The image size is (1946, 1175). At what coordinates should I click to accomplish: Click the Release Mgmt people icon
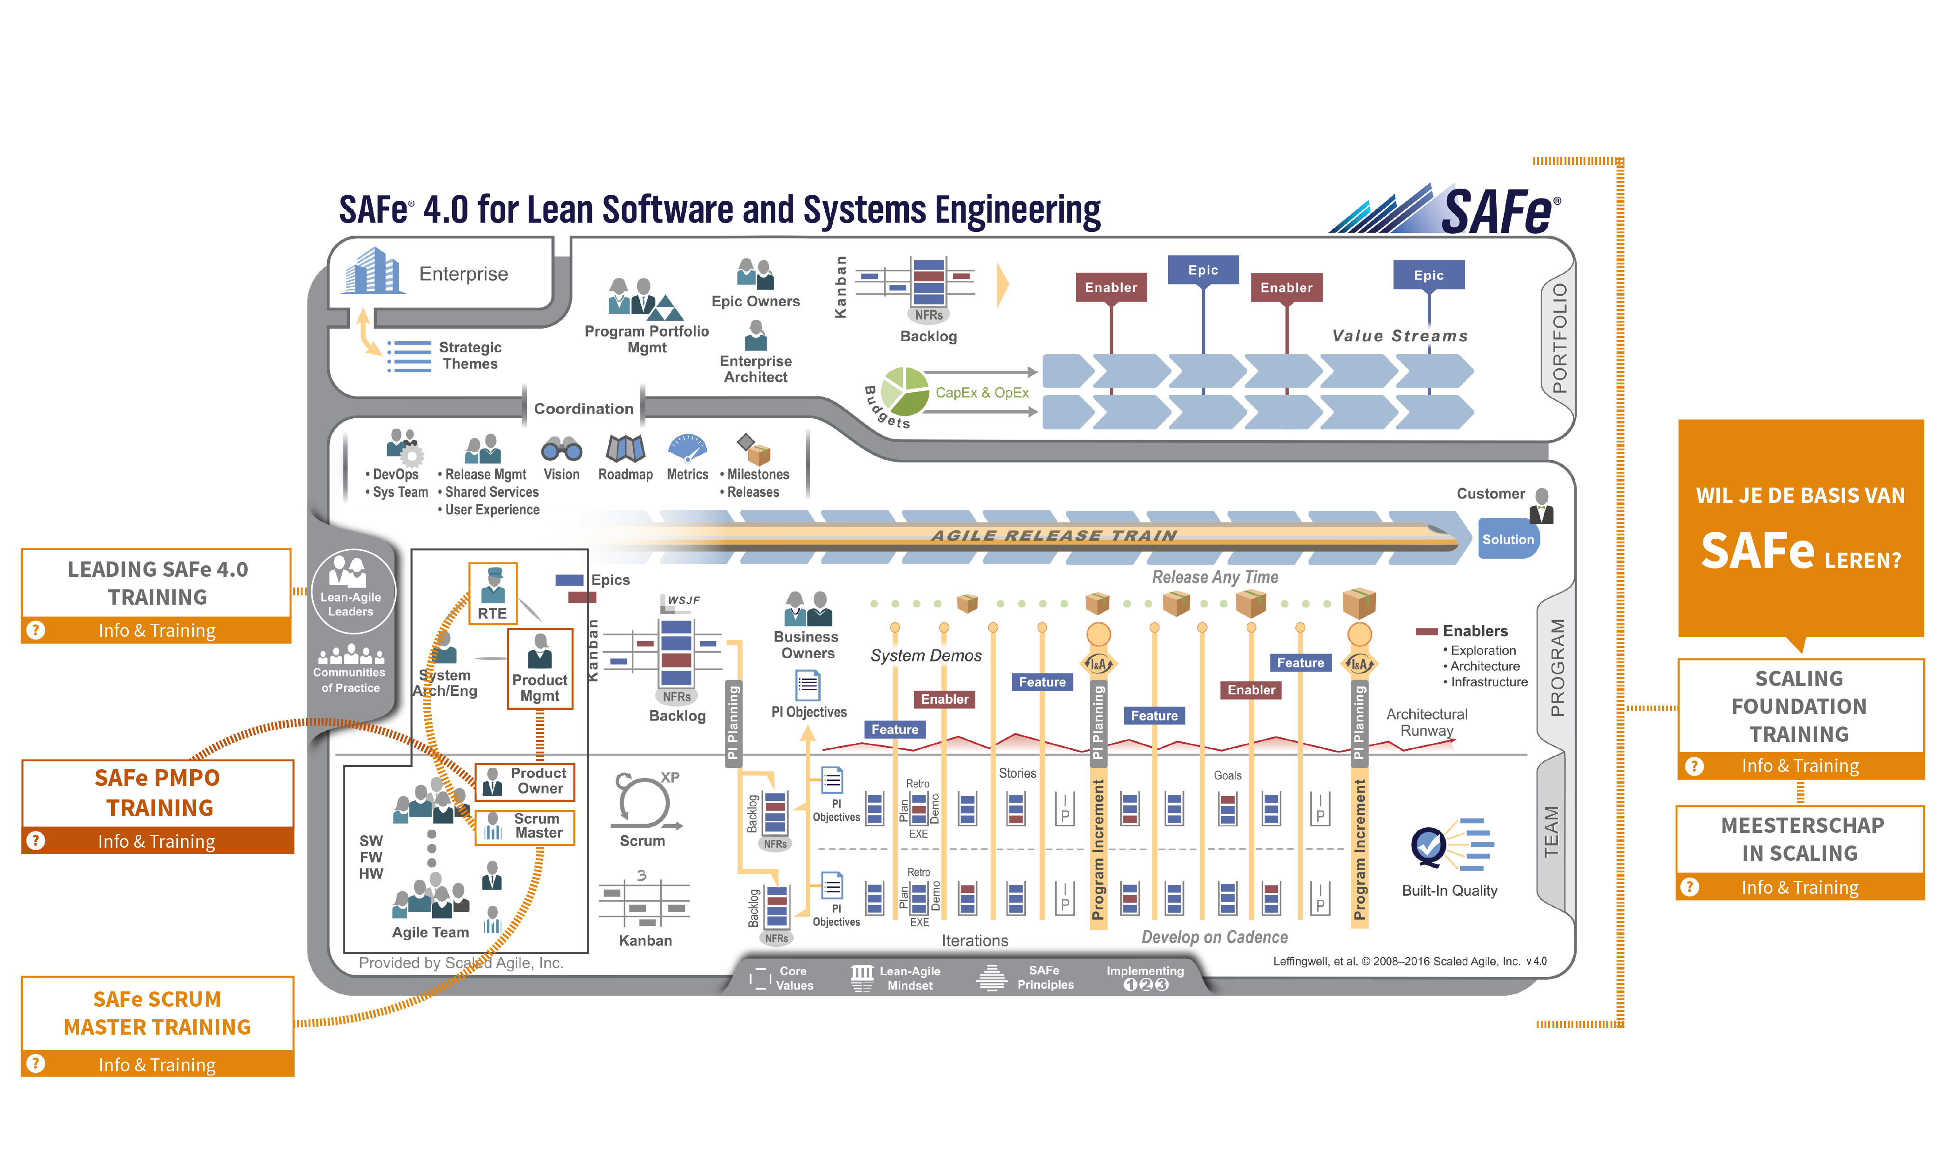point(483,449)
